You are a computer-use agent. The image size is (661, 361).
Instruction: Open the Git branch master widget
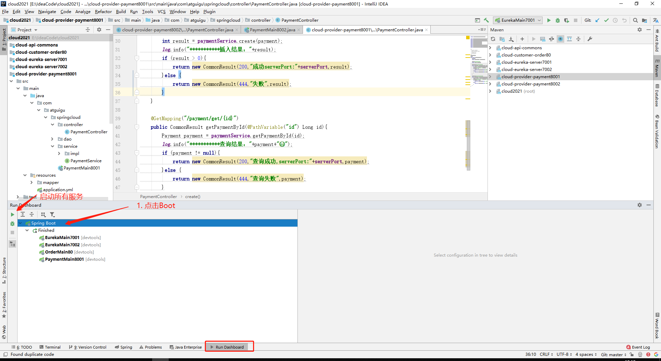click(614, 354)
